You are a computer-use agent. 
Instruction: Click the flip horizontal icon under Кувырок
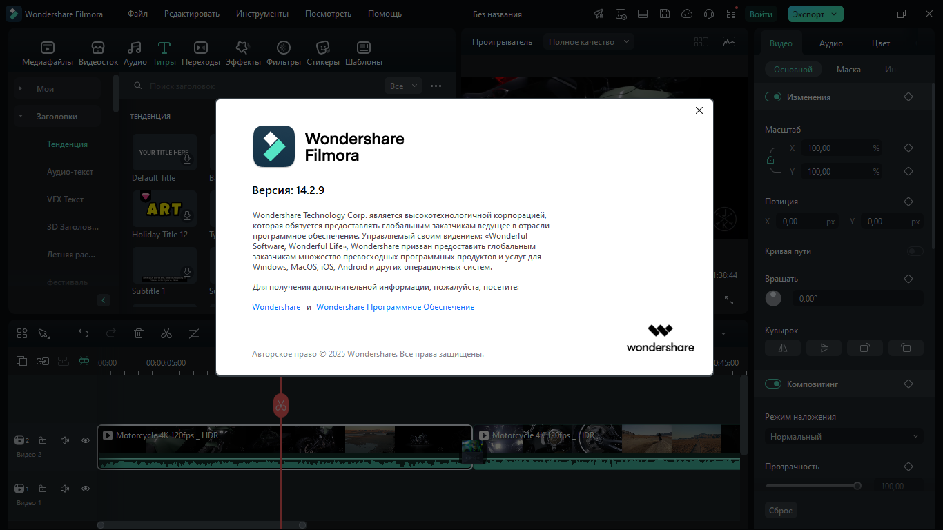[783, 348]
